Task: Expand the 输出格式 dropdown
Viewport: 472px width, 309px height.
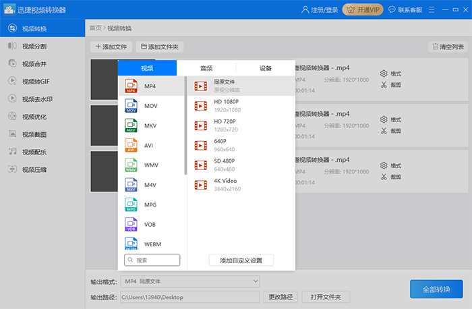Action: pyautogui.click(x=190, y=281)
